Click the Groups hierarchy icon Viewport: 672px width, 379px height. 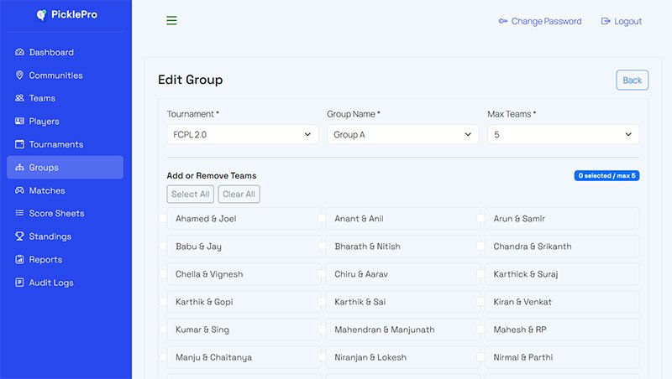19,167
